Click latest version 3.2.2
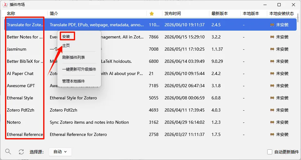Screen dimensions: 301x160 click(216, 37)
